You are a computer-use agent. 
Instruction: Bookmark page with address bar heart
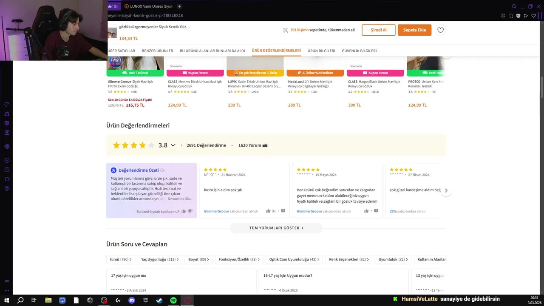[533, 16]
